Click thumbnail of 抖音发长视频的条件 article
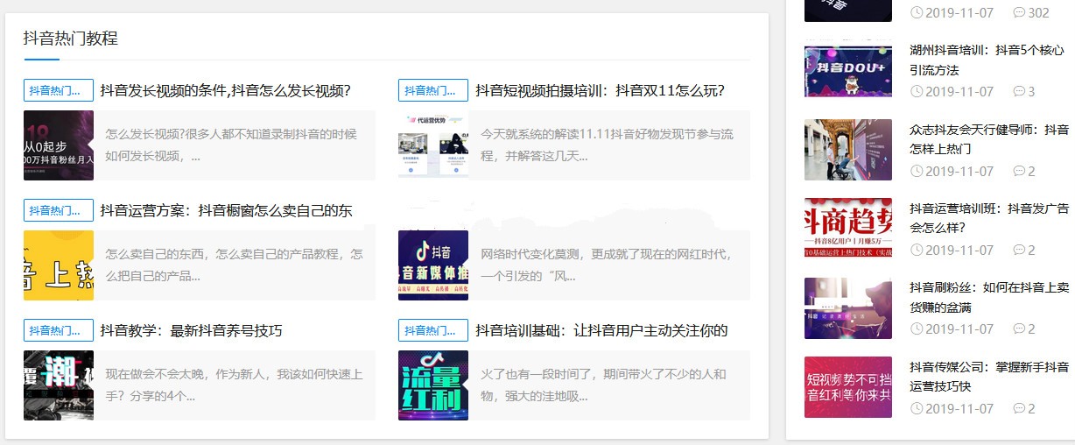This screenshot has height=445, width=1075. click(x=59, y=145)
